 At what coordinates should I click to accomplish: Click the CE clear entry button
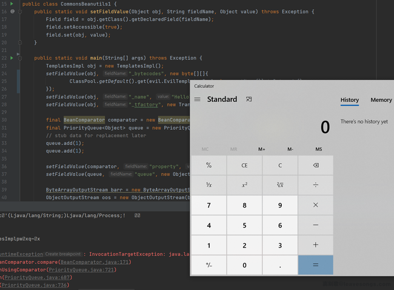tap(244, 165)
